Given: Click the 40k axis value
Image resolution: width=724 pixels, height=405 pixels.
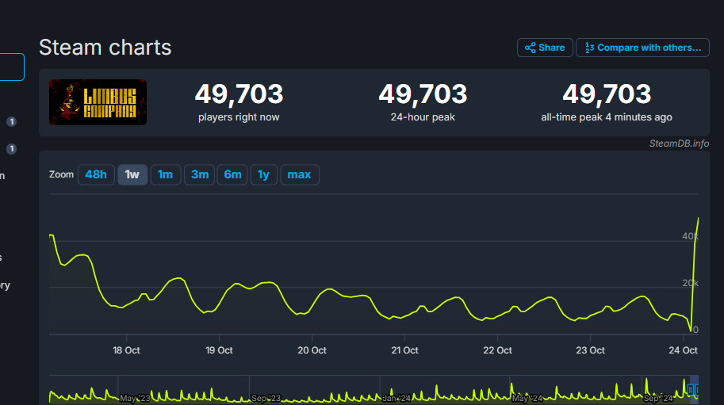Looking at the screenshot, I should pyautogui.click(x=690, y=236).
